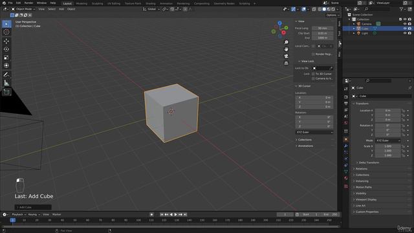414x233 pixels.
Task: Switch to the Modeling workspace tab
Action: 82,3
